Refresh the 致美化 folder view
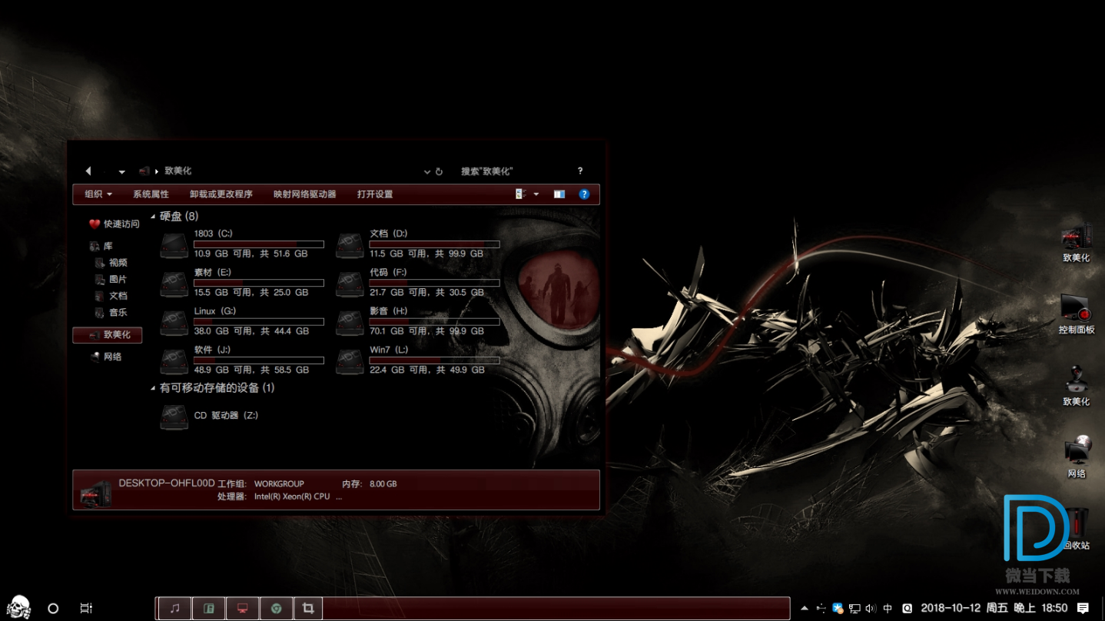 coord(439,171)
